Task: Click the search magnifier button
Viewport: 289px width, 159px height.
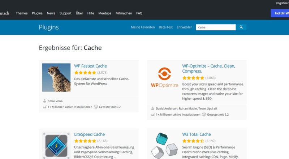Action: (241, 27)
